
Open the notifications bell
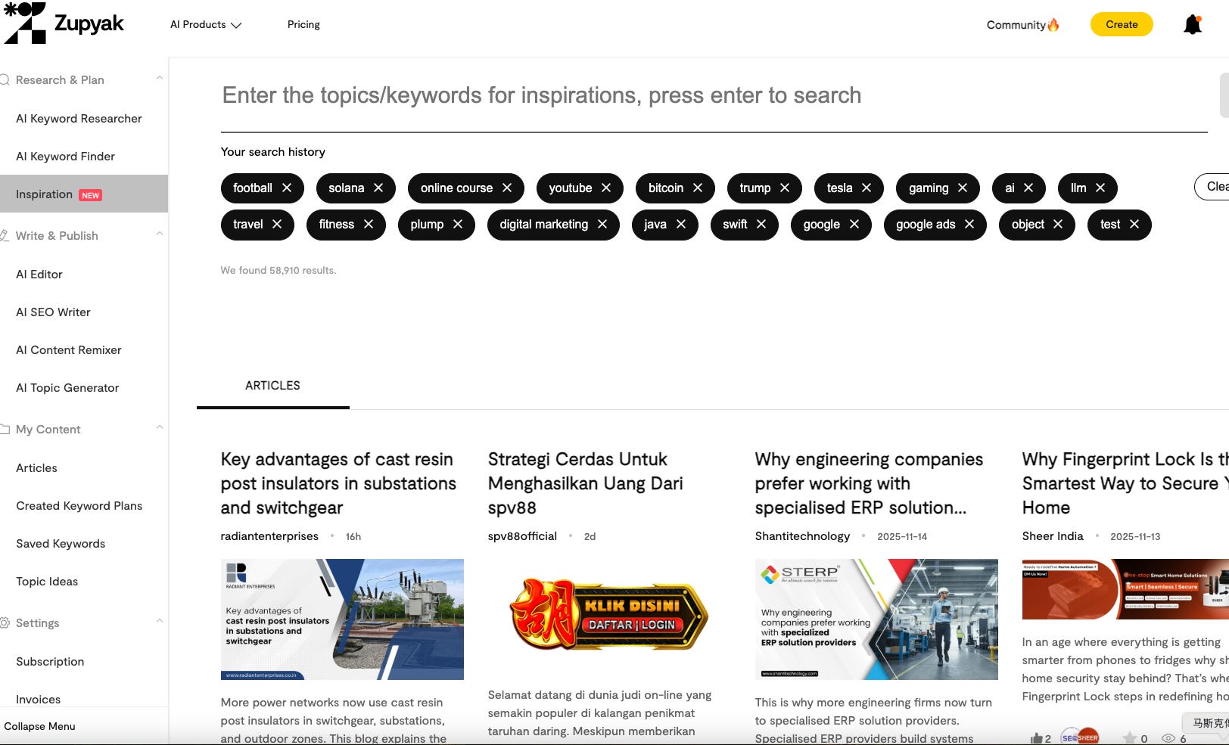click(1193, 24)
